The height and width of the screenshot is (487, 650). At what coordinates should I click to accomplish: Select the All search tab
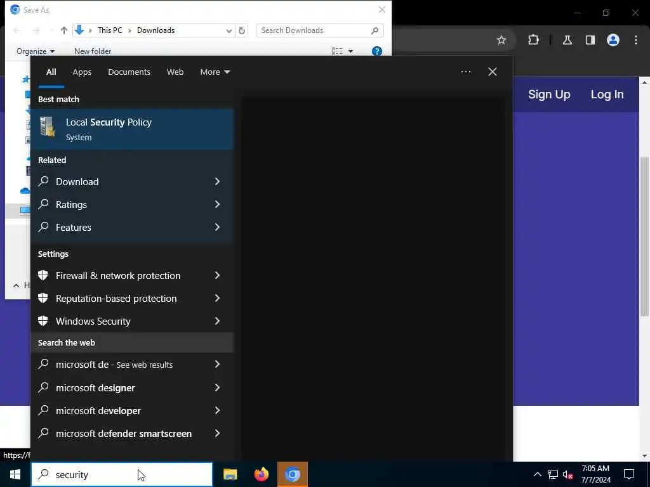(x=51, y=72)
